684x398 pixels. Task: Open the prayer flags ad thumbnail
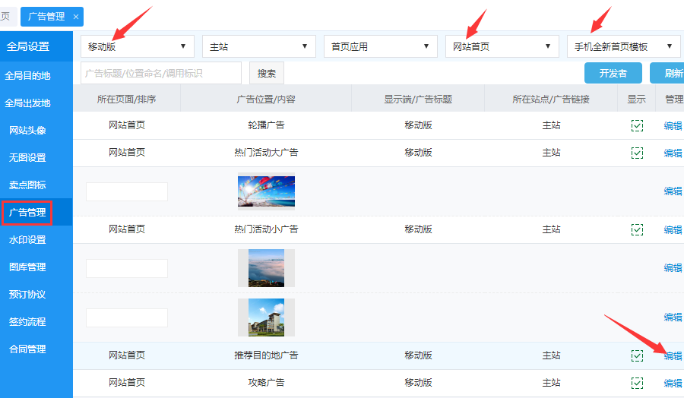click(266, 191)
